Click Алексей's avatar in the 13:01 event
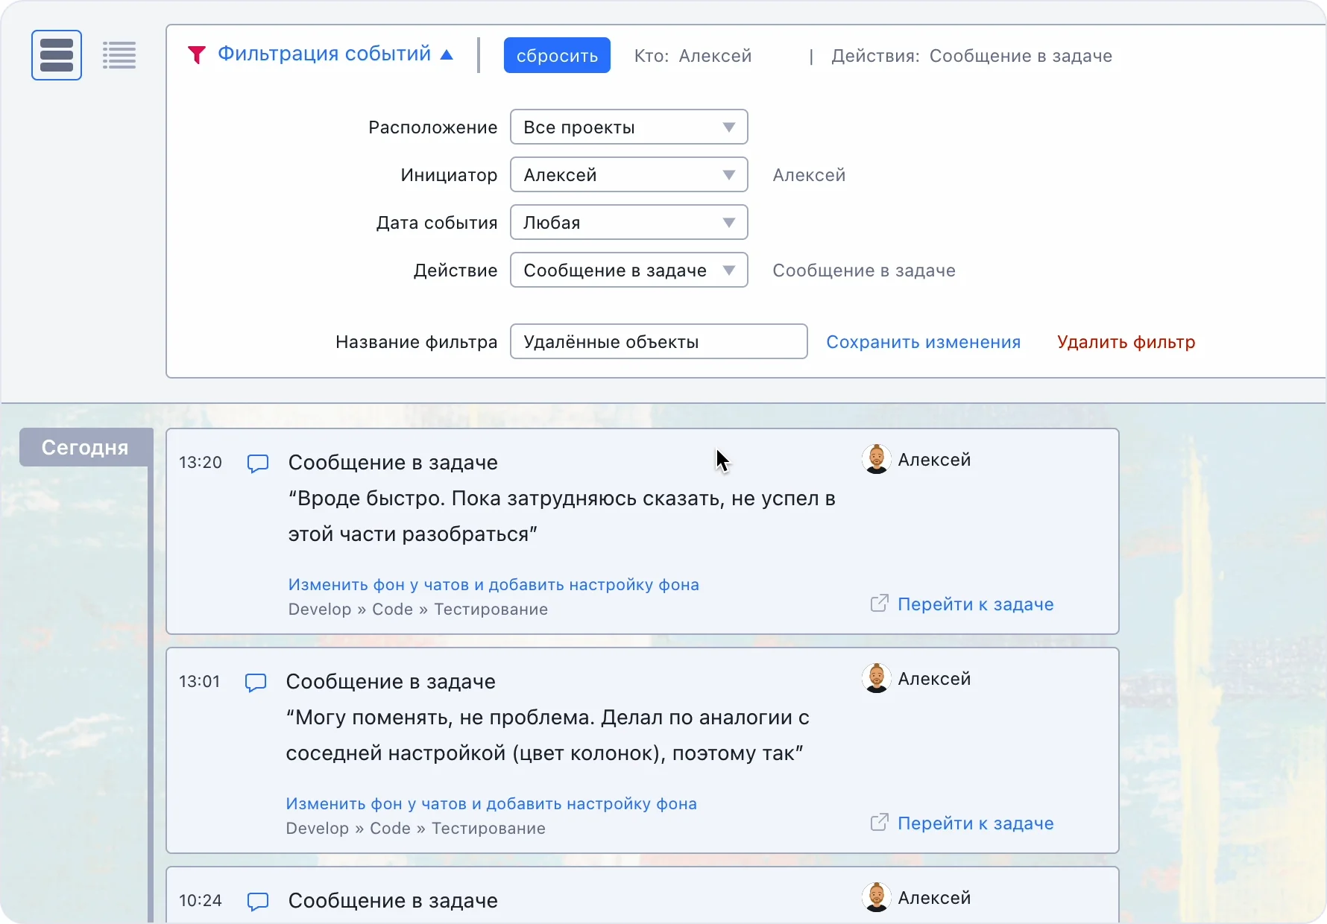 point(876,679)
